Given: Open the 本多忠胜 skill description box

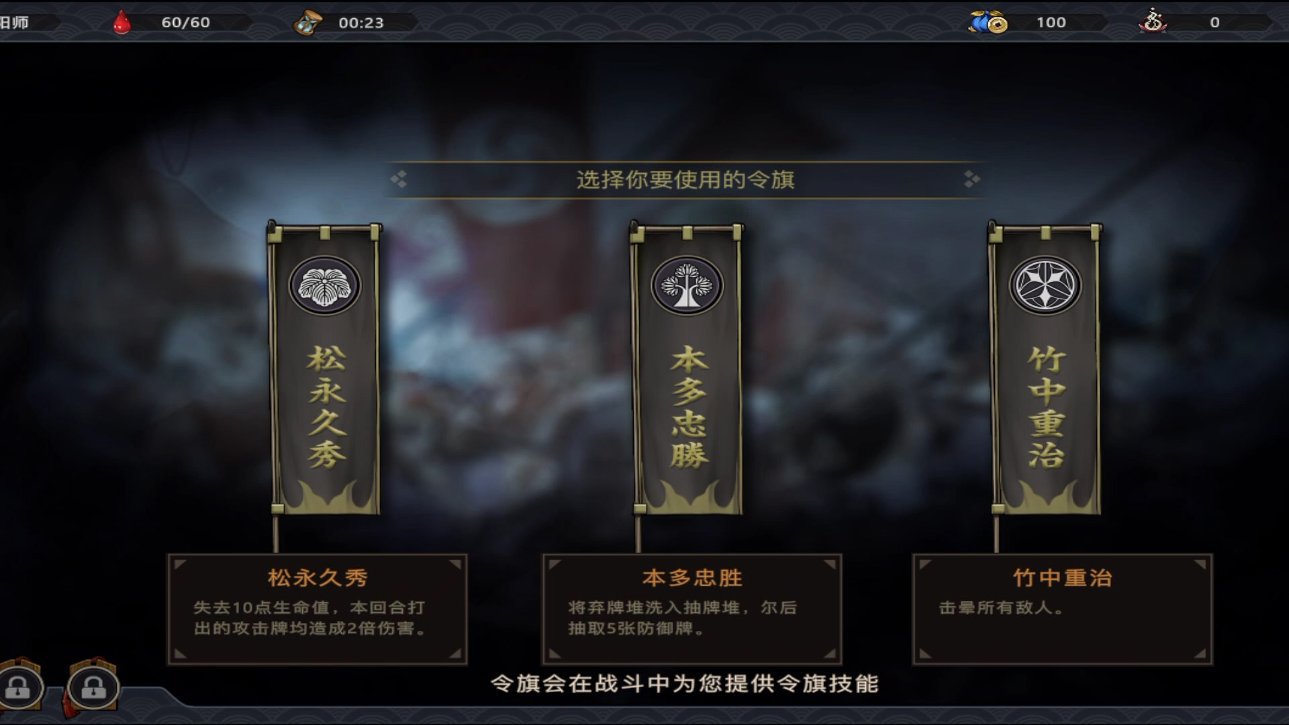Looking at the screenshot, I should (x=692, y=610).
